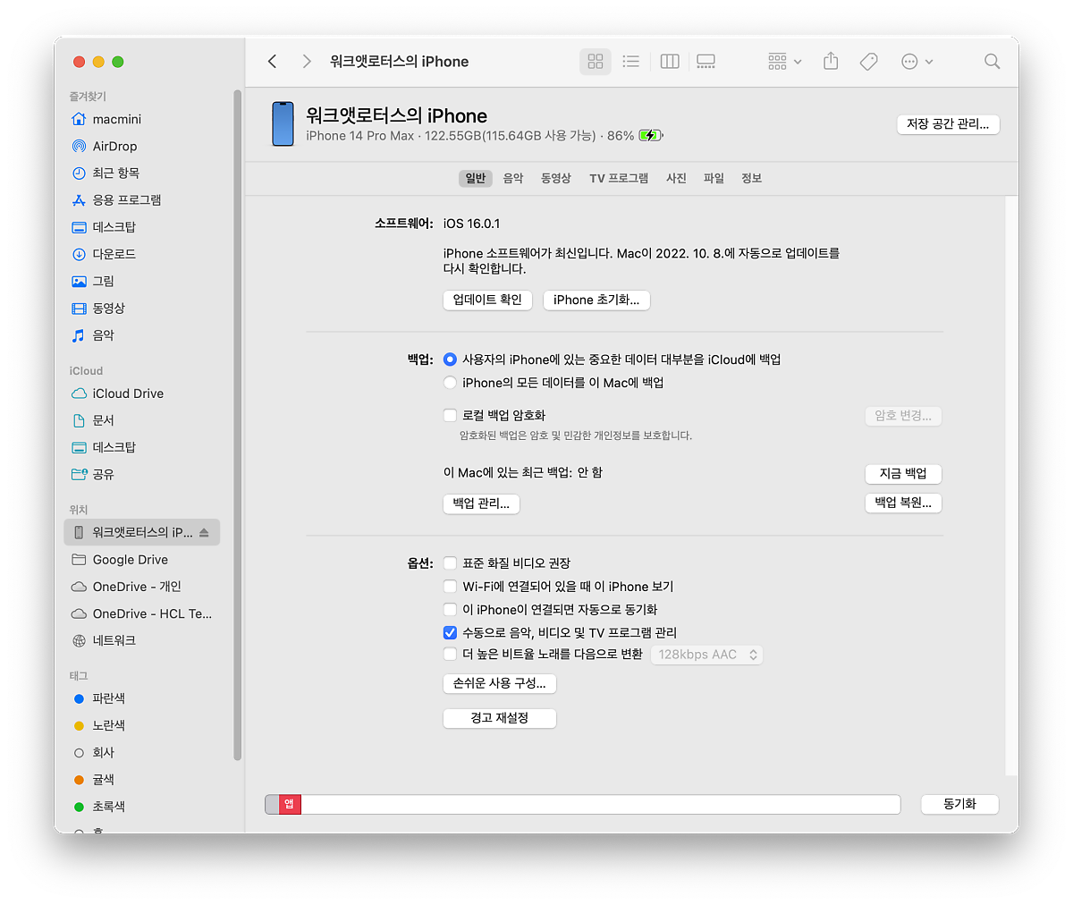The width and height of the screenshot is (1073, 905).
Task: Click the Share toolbar icon
Action: click(x=831, y=61)
